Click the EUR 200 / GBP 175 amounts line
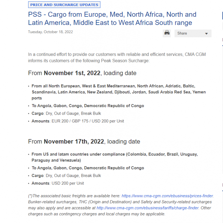Screen dimensions: 223x223 (78, 121)
